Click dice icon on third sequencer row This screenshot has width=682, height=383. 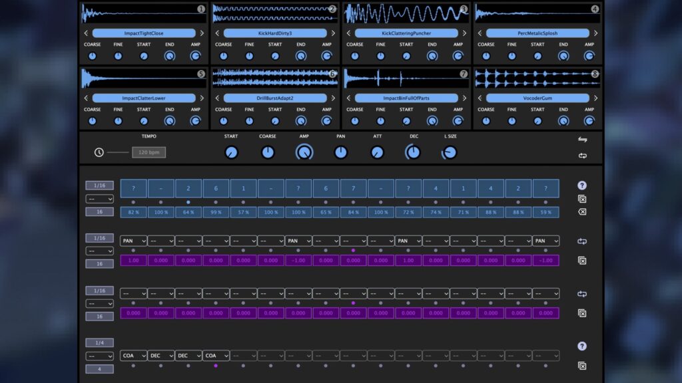(582, 313)
